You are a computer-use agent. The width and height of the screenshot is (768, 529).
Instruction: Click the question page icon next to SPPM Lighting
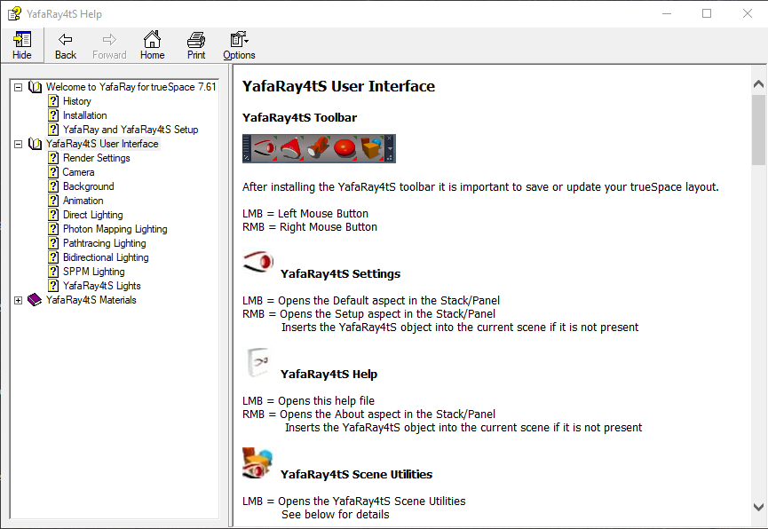53,272
